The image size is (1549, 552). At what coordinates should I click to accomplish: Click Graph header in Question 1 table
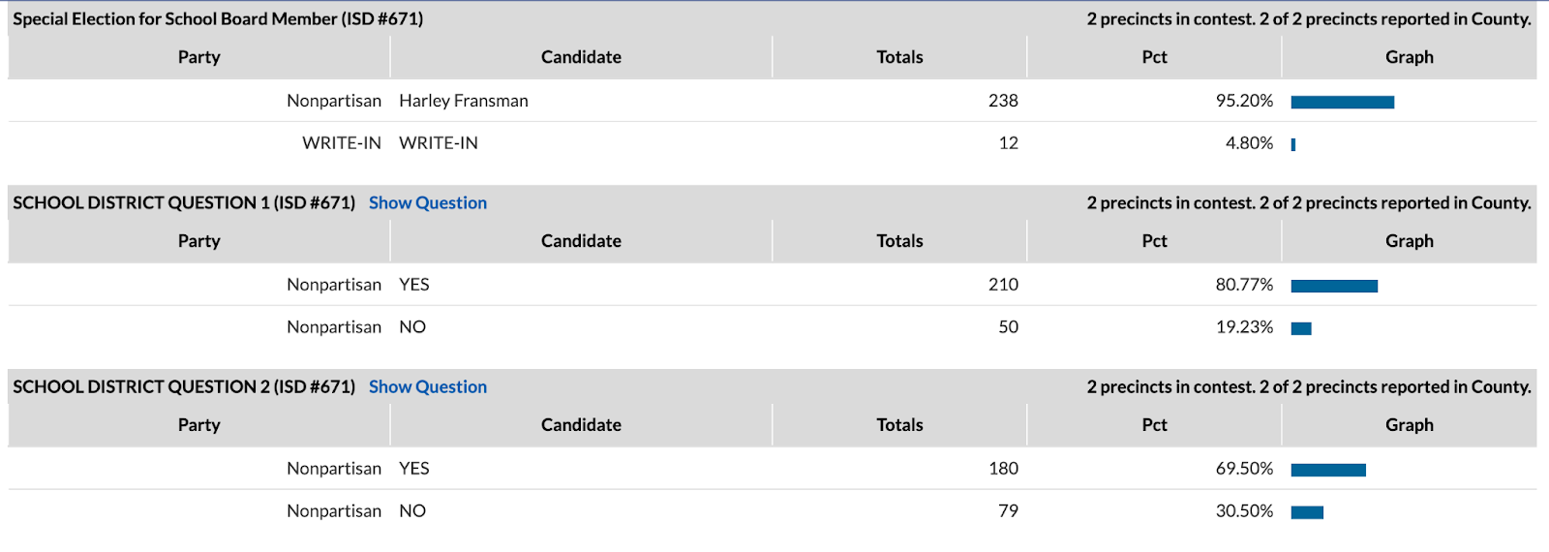(1409, 241)
